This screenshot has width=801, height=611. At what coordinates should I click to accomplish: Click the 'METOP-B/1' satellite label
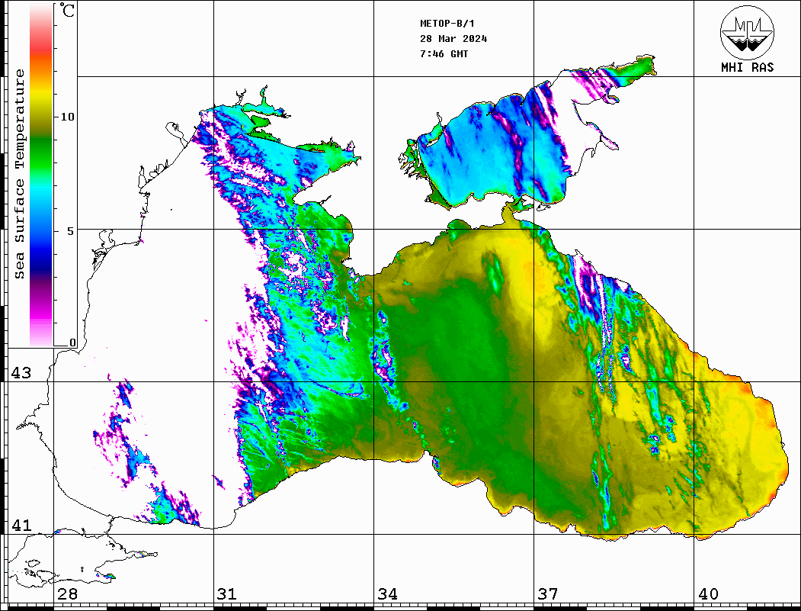447,24
